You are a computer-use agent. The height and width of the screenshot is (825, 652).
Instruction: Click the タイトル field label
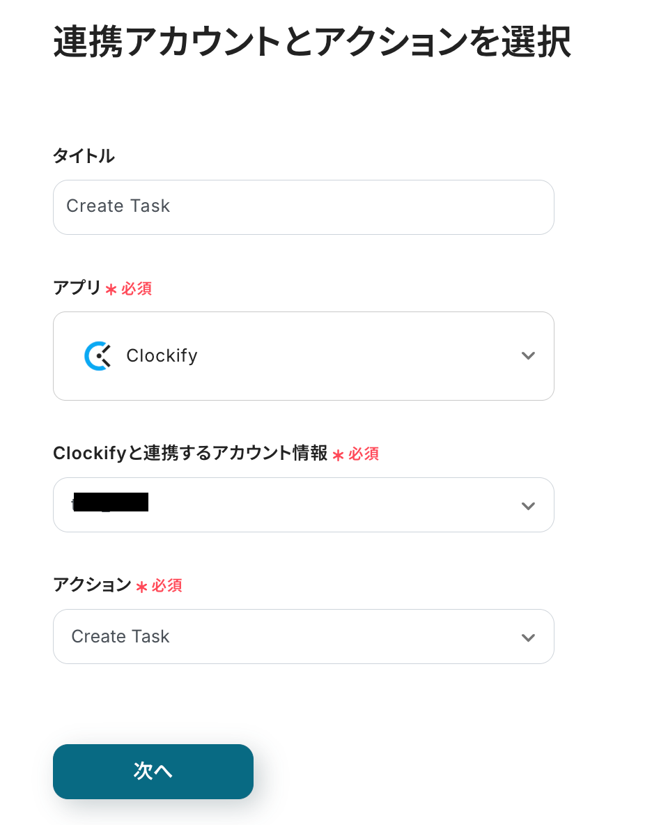[x=84, y=156]
